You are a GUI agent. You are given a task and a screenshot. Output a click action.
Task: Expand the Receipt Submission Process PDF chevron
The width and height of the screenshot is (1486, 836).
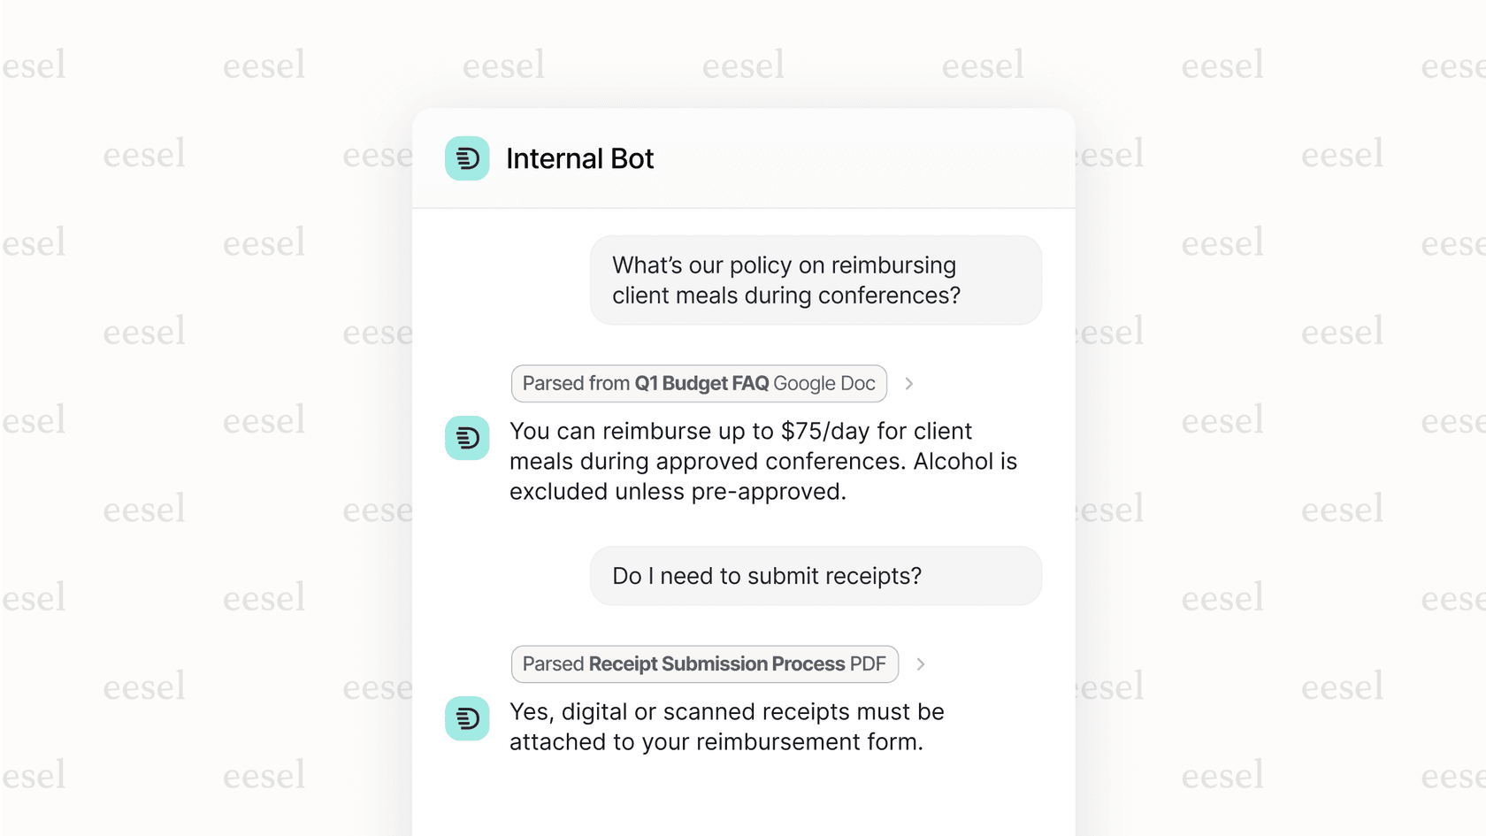click(x=921, y=663)
